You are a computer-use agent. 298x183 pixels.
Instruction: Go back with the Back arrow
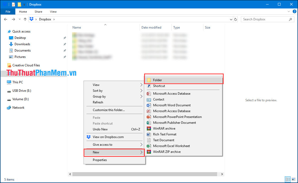(x=6, y=19)
